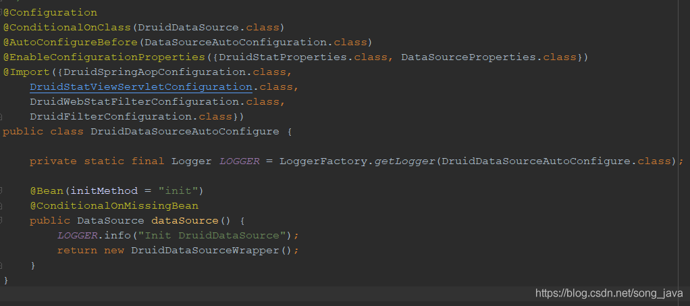Screen dimensions: 690x306
Task: Click the fold marker beside @Bean annotation
Action: pyautogui.click(x=3, y=191)
